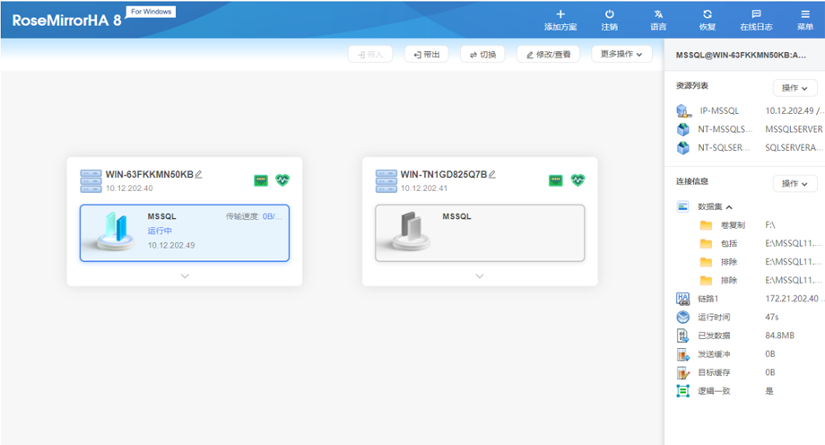Screen dimensions: 825x445
Task: Click green network card icon on WIN-TN1GD825Q7B
Action: 556,180
